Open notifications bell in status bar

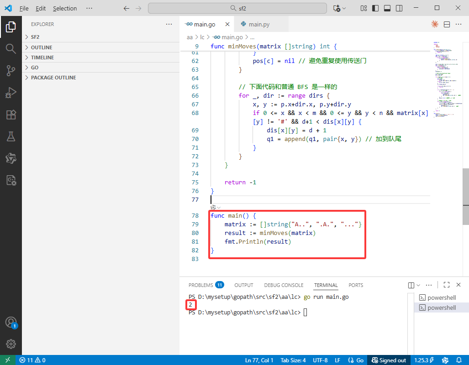pos(459,360)
